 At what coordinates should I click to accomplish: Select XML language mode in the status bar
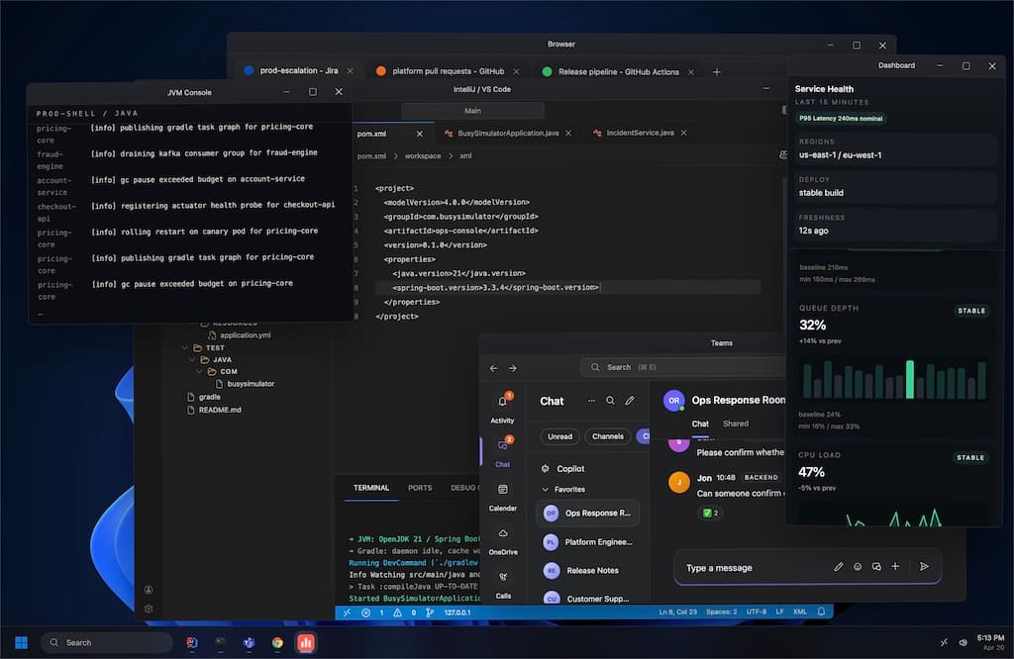pos(799,612)
